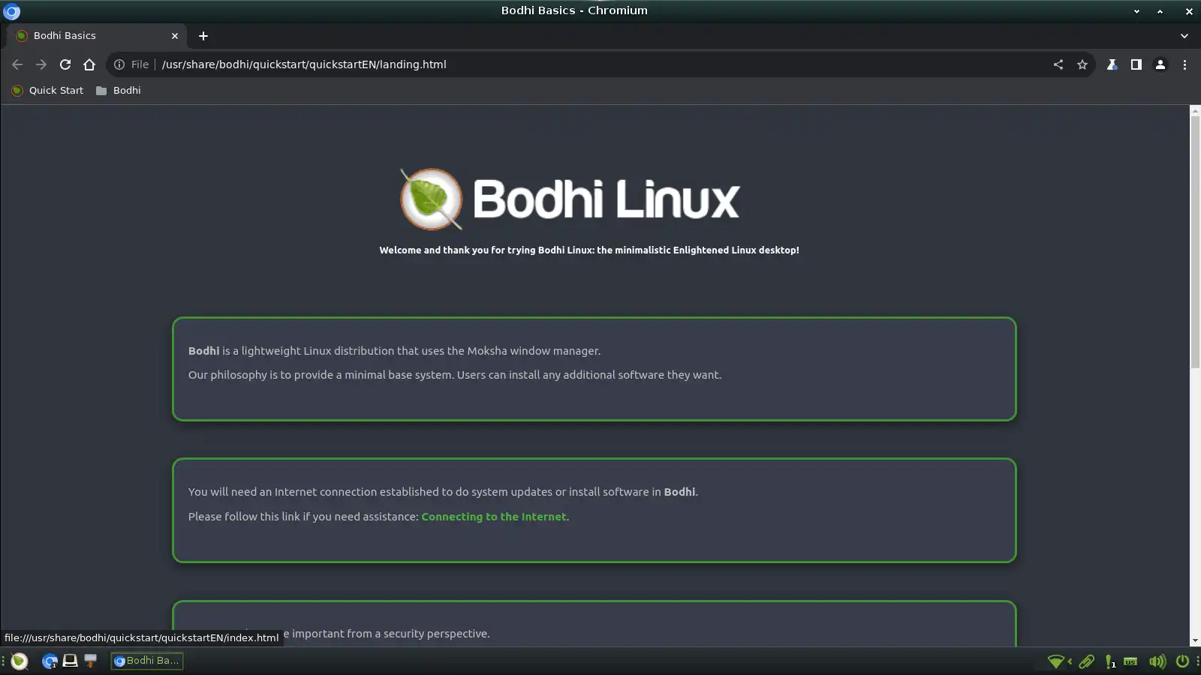Click inside the address bar

(x=525, y=64)
